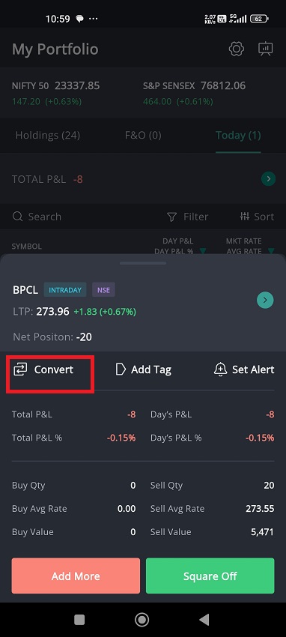
Task: Tap the Convert position icon
Action: (20, 369)
